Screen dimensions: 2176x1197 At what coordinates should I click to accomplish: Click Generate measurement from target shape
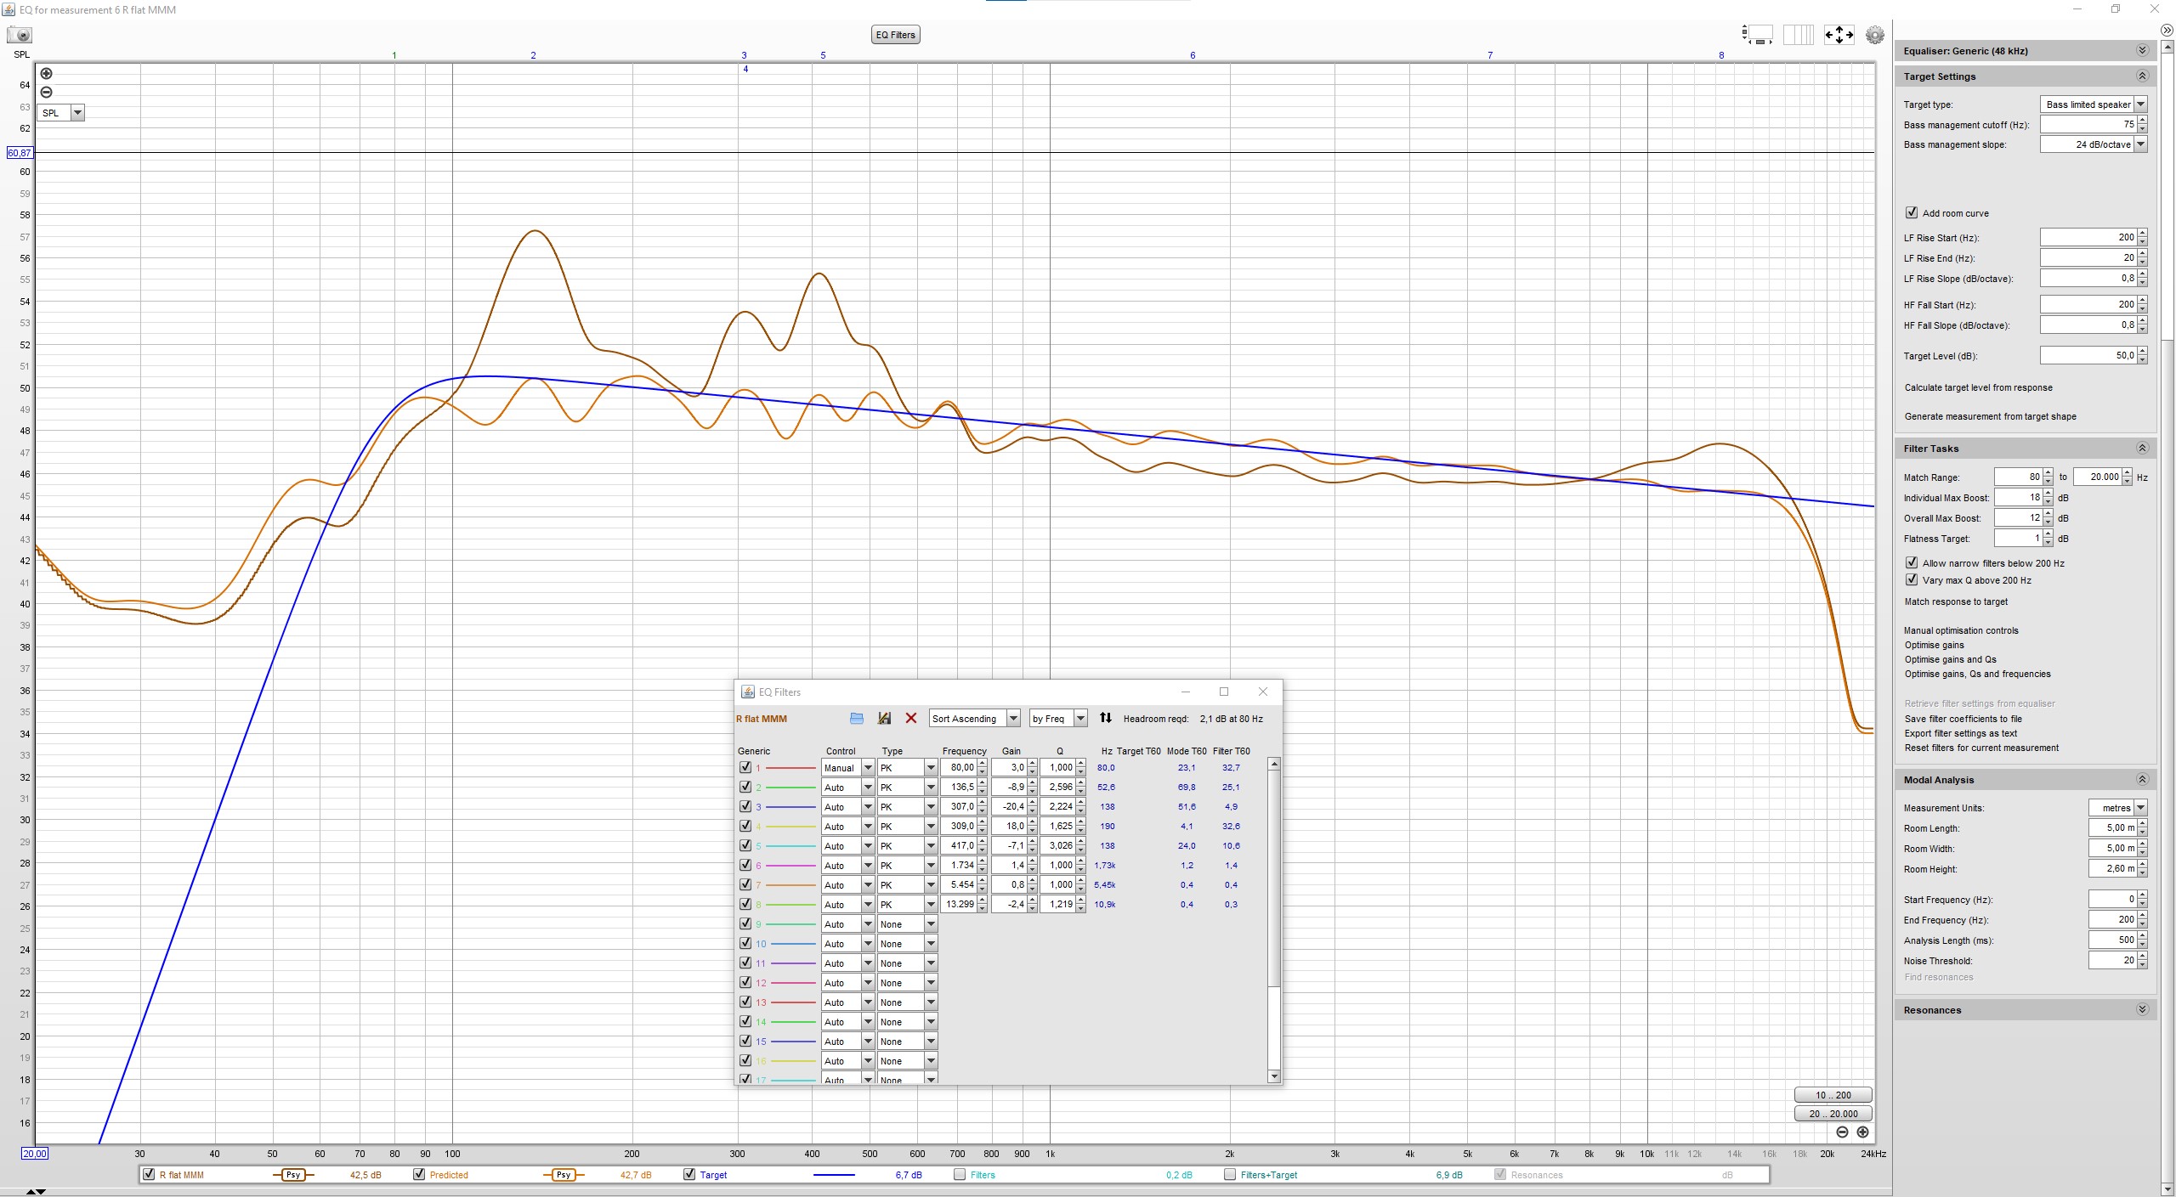tap(1990, 416)
